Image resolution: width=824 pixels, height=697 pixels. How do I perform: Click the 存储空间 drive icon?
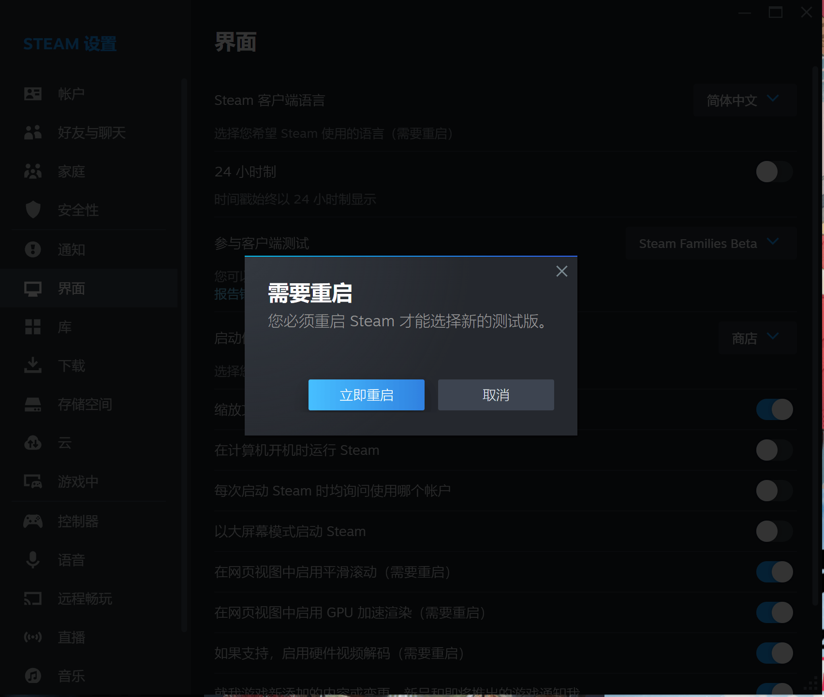coord(33,405)
